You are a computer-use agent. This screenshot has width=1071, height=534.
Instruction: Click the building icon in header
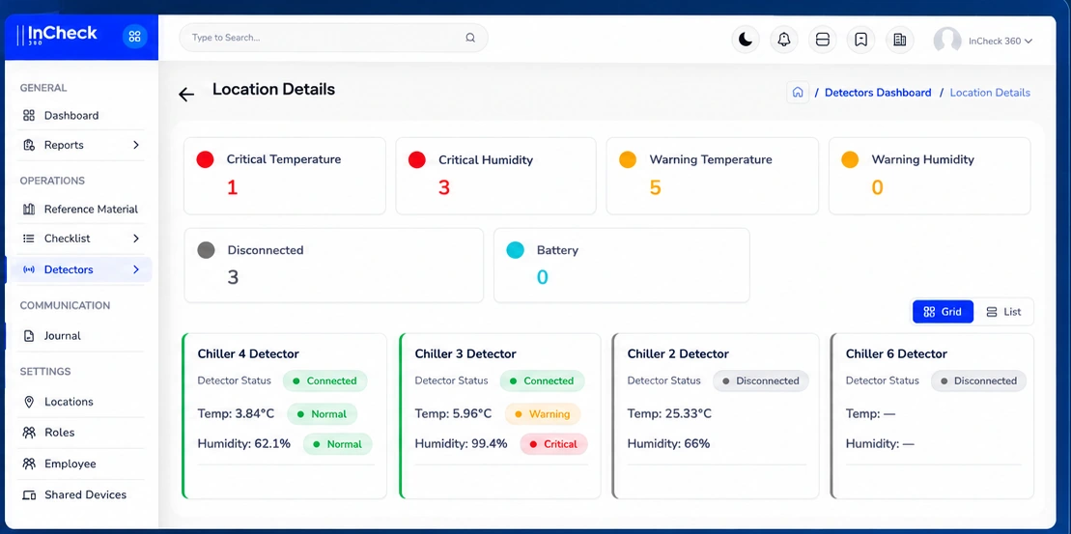pyautogui.click(x=899, y=41)
